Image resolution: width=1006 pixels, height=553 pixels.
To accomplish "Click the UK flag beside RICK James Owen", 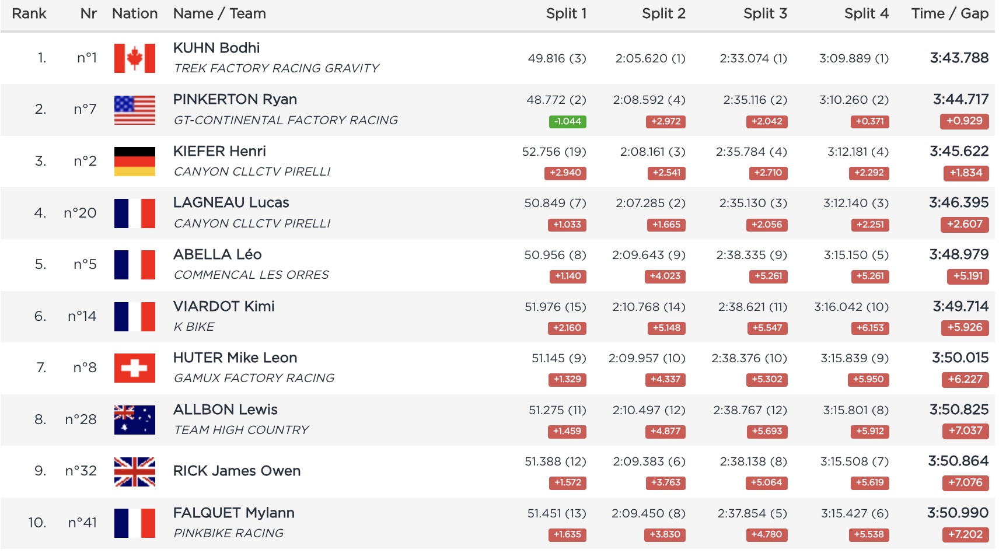I will [x=135, y=471].
